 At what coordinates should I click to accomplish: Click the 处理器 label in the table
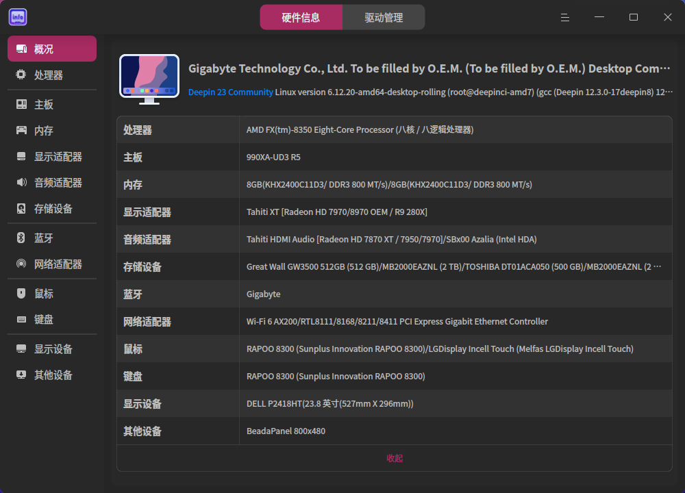138,129
